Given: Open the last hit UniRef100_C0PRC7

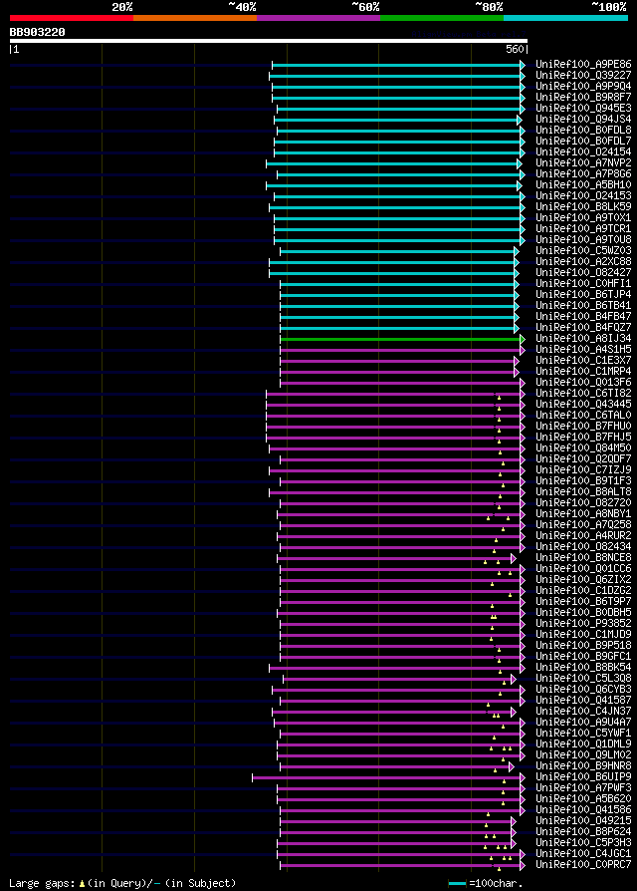Looking at the screenshot, I should (x=583, y=865).
